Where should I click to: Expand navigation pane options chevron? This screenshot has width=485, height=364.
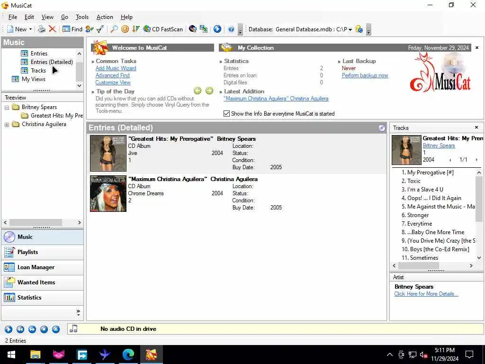78,313
